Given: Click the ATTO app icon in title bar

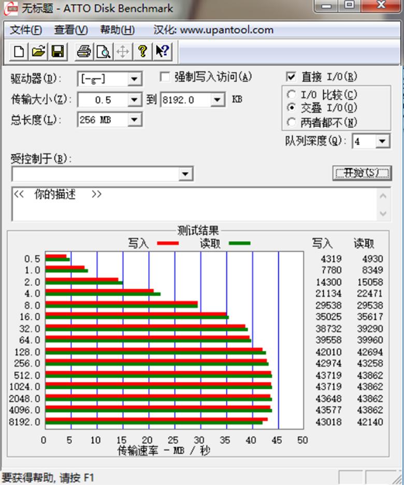Looking at the screenshot, I should [x=11, y=8].
